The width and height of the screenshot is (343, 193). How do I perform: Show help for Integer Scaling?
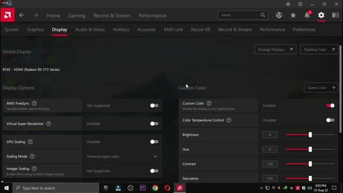point(34,169)
